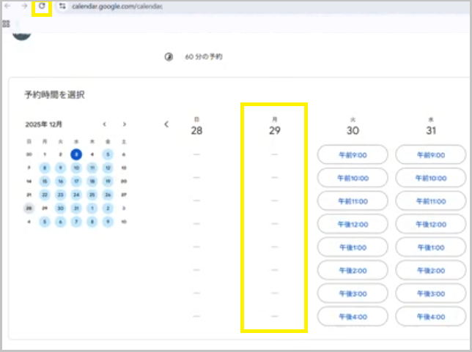Go forward using the browser forward arrow
The width and height of the screenshot is (472, 352).
[x=25, y=6]
